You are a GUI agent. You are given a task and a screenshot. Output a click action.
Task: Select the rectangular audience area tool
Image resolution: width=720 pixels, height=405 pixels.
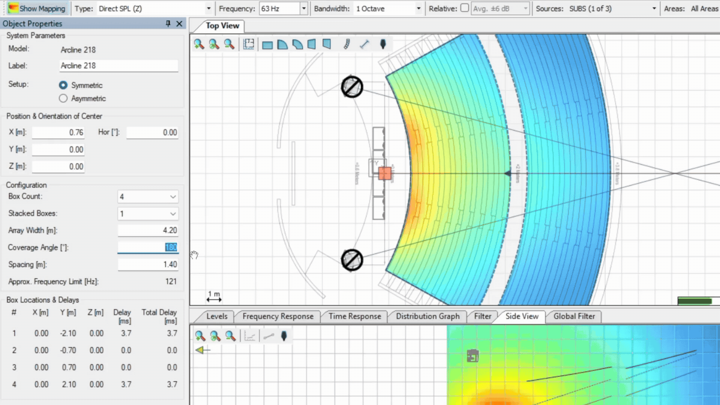click(x=267, y=45)
